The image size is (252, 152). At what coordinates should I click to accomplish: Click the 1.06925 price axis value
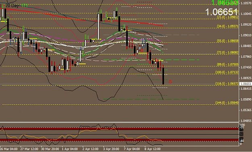(x=246, y=78)
